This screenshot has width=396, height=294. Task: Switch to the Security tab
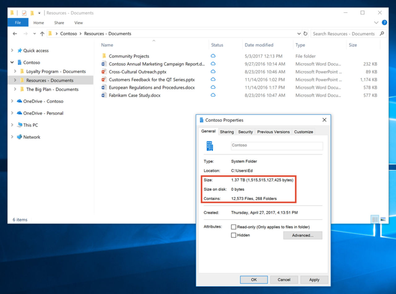pyautogui.click(x=245, y=132)
